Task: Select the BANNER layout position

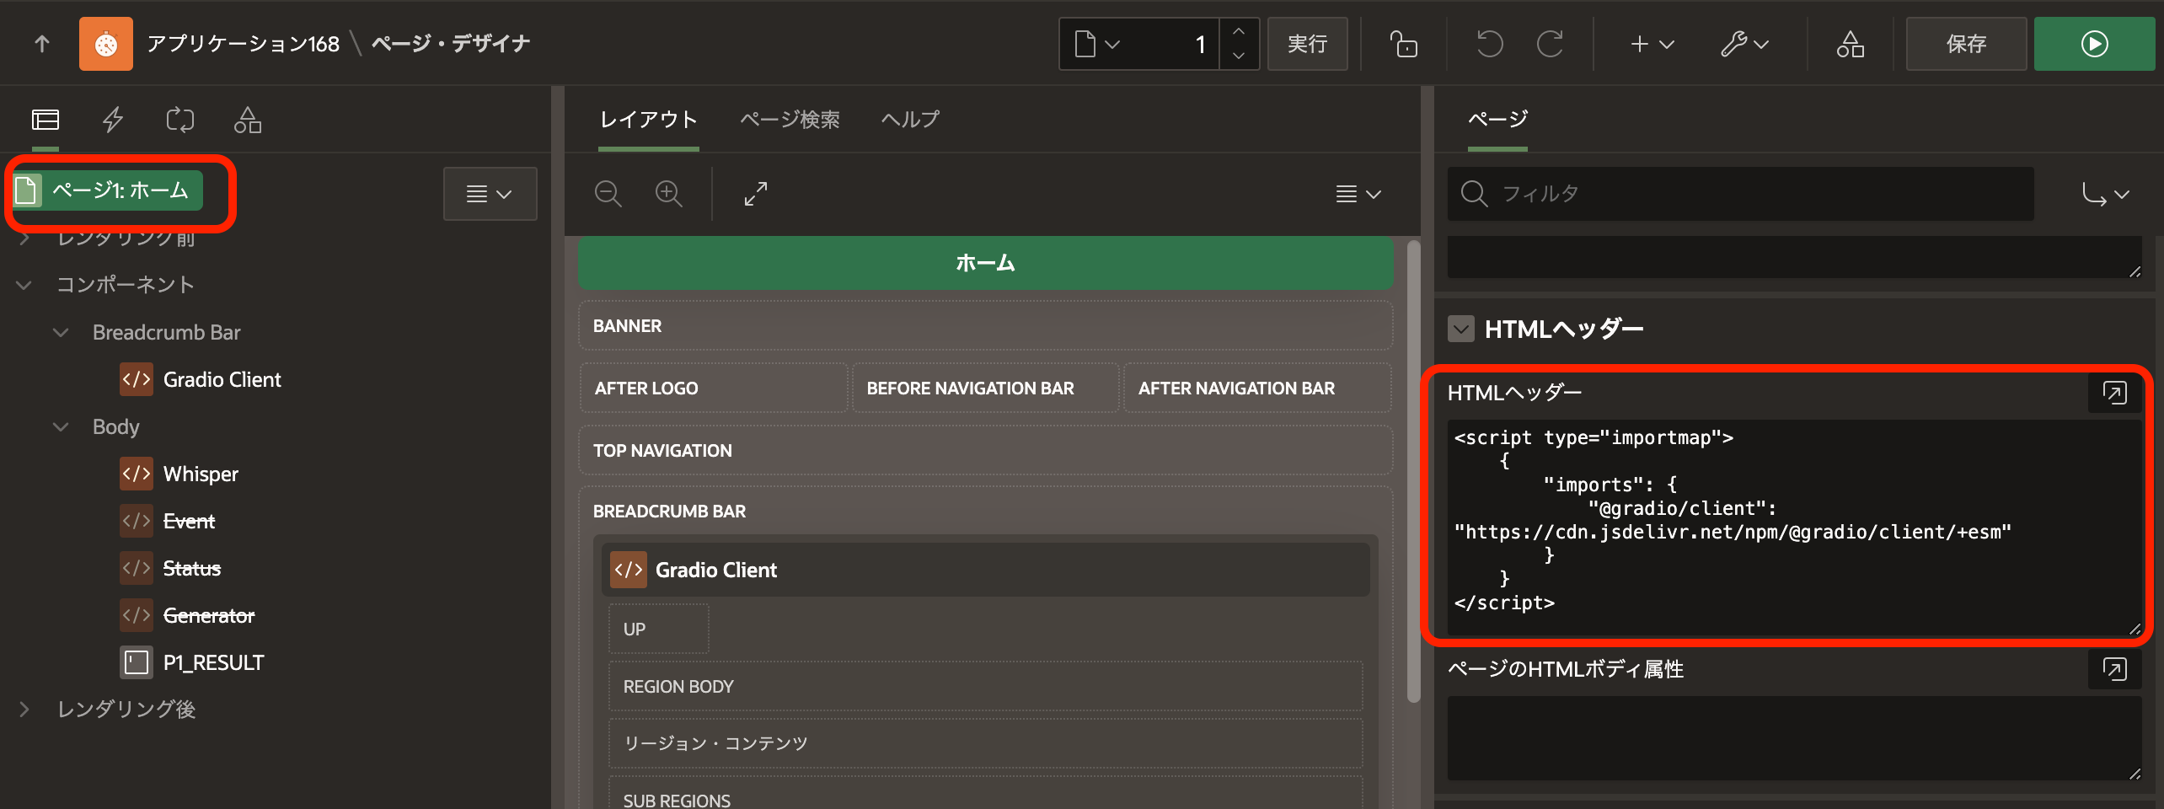Action: pyautogui.click(x=985, y=326)
